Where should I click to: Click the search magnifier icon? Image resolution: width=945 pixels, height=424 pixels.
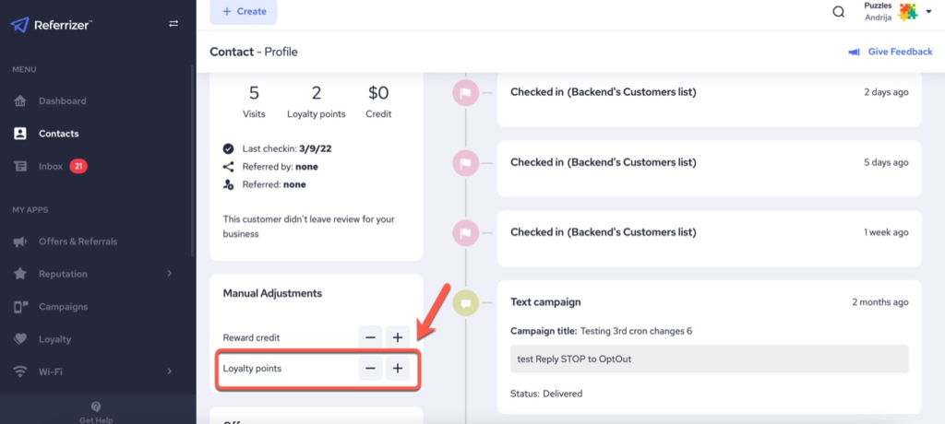point(838,12)
